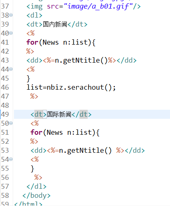Click the 国内新闻 heading text
Image resolution: width=170 pixels, height=206 pixels.
click(55, 24)
